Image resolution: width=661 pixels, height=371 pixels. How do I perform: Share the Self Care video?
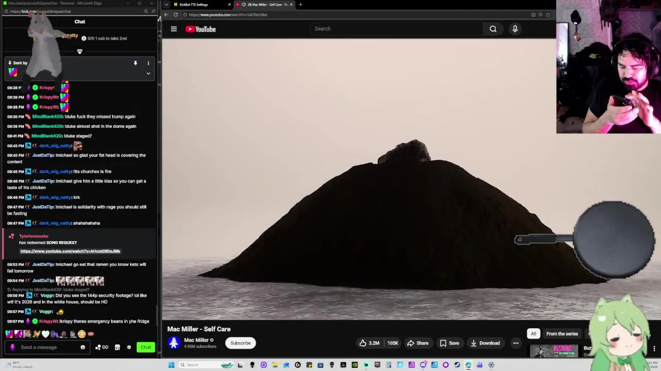418,343
